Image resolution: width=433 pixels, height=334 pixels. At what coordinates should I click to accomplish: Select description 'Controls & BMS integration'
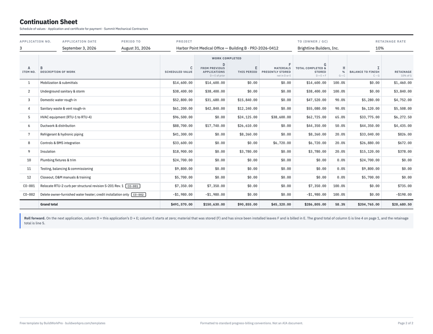tap(60, 143)
